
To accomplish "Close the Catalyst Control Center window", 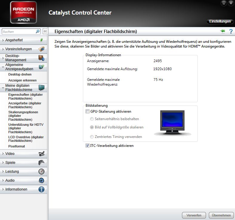I will coord(231,3).
